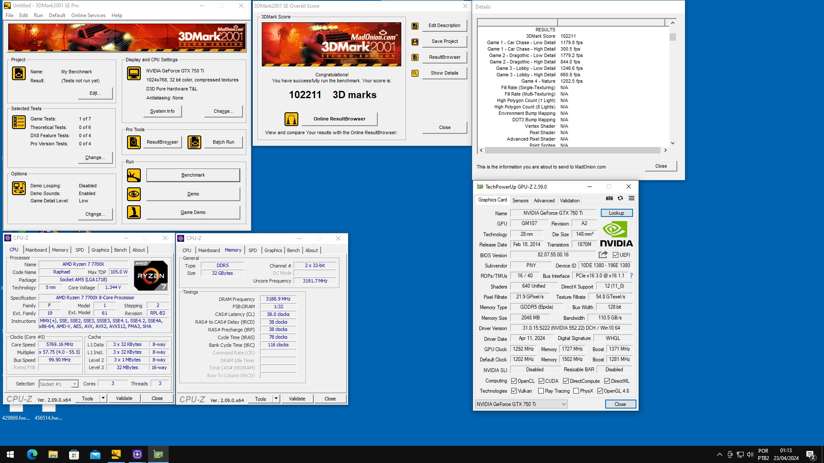
Task: Open Microsoft Store from the taskbar
Action: click(x=74, y=454)
